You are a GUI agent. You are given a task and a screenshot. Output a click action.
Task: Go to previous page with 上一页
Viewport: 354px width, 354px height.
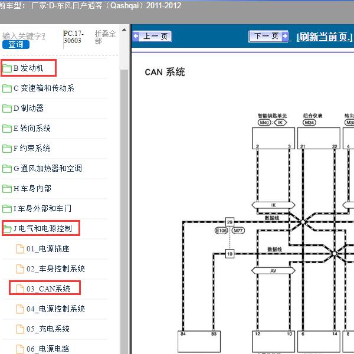152,36
